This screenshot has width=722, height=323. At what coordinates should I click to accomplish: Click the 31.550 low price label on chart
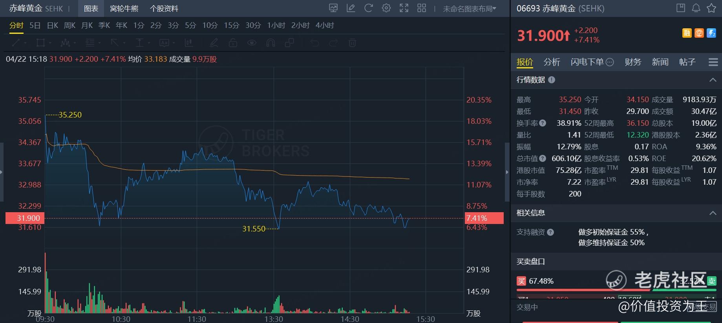(x=254, y=229)
